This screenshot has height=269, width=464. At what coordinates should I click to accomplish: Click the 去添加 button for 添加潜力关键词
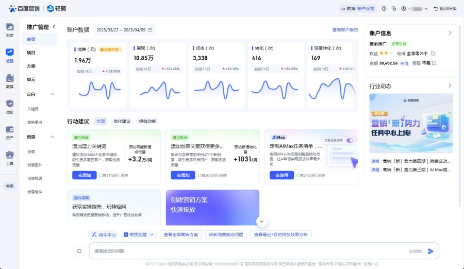point(84,175)
